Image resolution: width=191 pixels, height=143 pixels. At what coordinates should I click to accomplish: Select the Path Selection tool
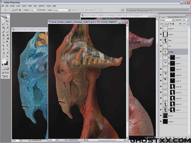pyautogui.click(x=3, y=46)
